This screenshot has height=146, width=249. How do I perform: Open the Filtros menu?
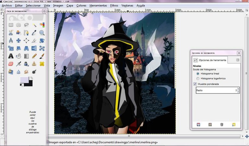pos(114,6)
